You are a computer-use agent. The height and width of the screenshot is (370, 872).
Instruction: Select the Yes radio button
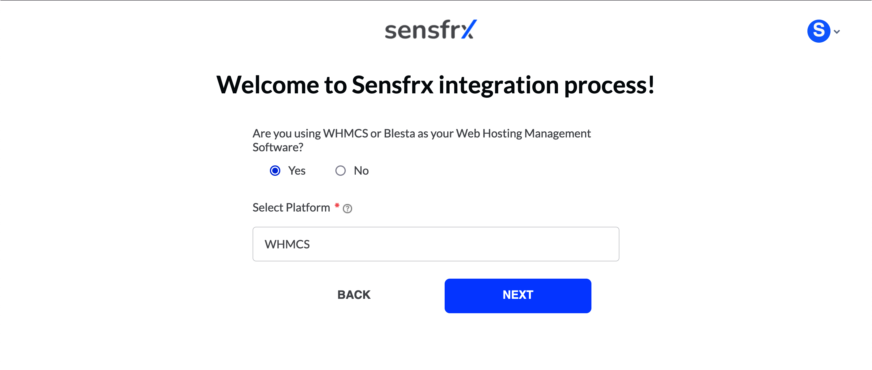[275, 171]
